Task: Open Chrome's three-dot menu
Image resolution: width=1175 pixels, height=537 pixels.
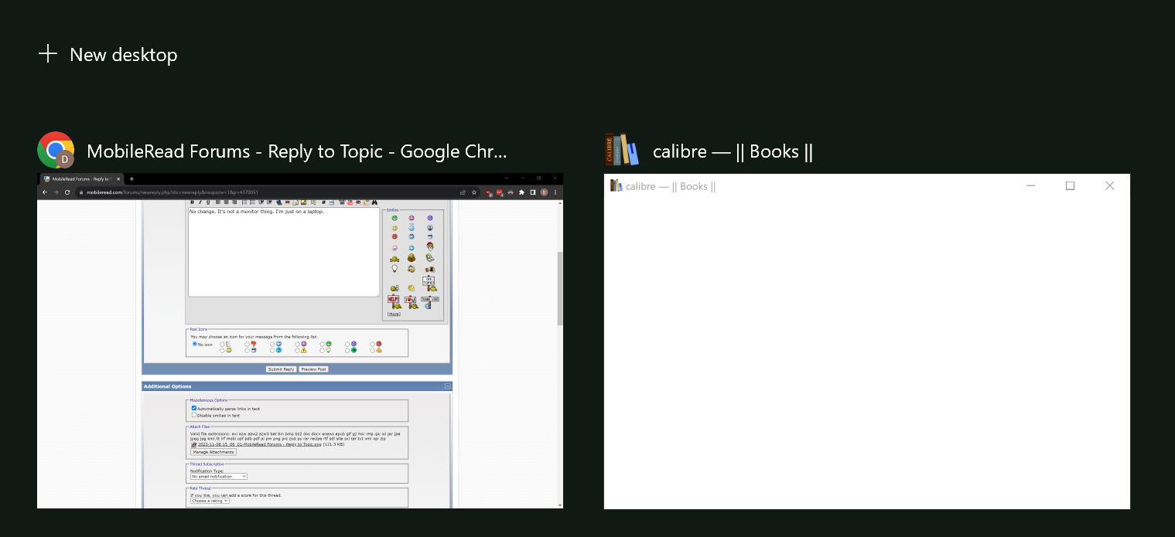Action: point(555,192)
